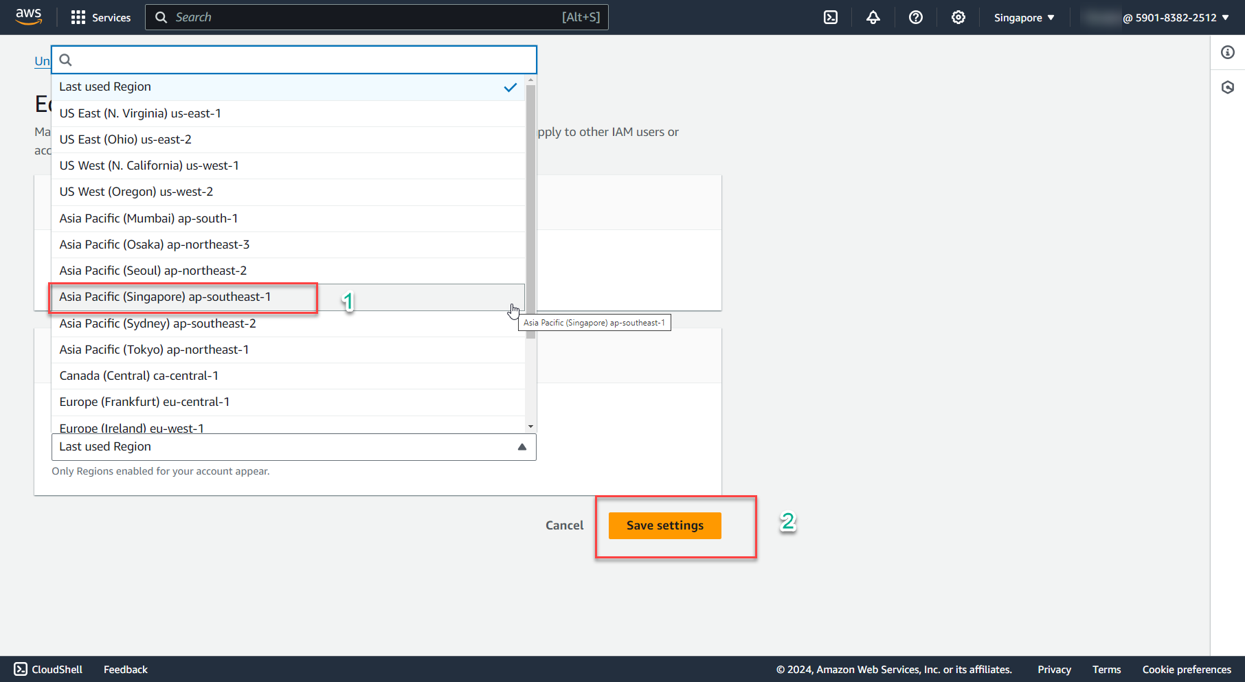Image resolution: width=1245 pixels, height=682 pixels.
Task: Click the down arrow on the region list scrollbar
Action: pos(530,426)
